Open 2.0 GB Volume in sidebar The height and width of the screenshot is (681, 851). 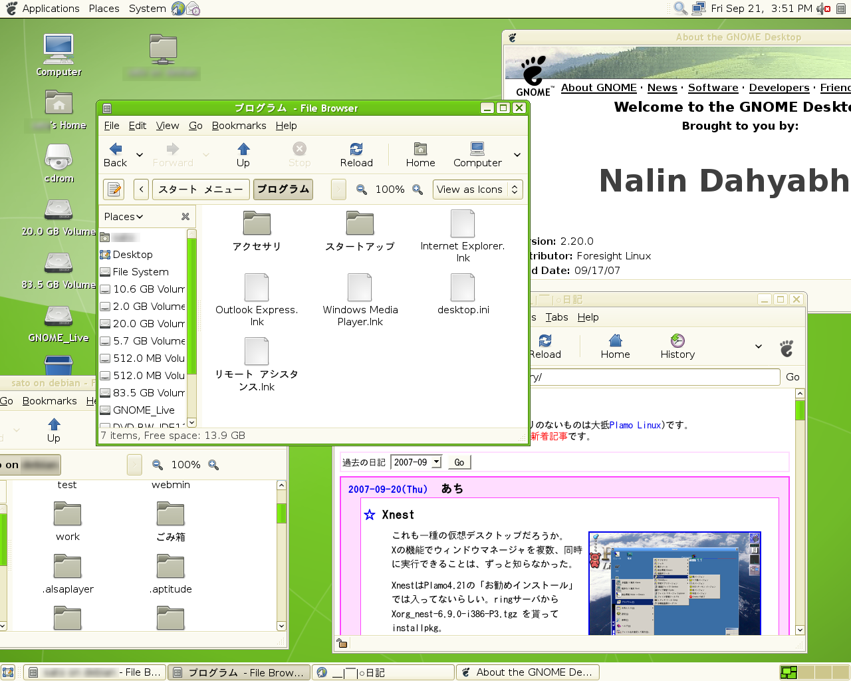[x=142, y=307]
